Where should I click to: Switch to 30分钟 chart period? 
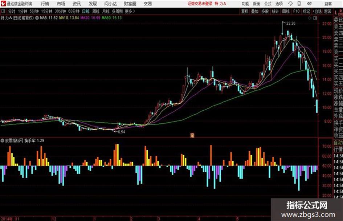coord(60,11)
